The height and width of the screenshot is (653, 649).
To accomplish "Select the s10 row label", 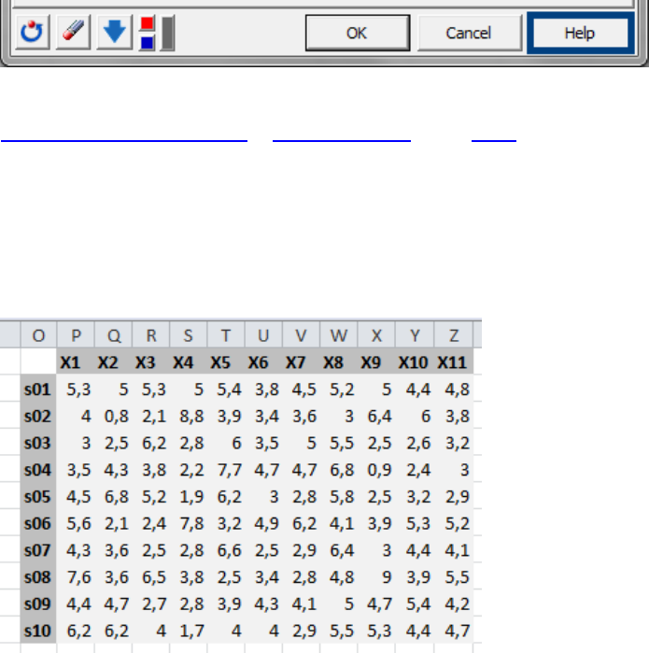I will click(38, 631).
